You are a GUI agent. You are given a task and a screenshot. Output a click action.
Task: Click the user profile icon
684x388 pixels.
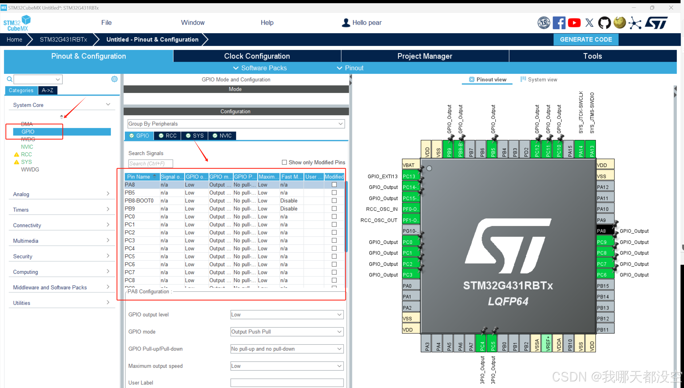tap(346, 23)
